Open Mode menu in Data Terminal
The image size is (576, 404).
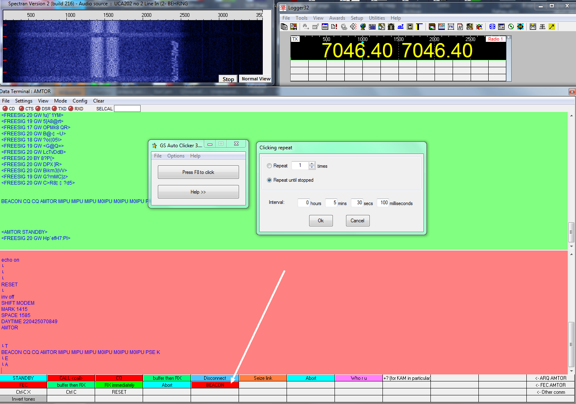[60, 101]
